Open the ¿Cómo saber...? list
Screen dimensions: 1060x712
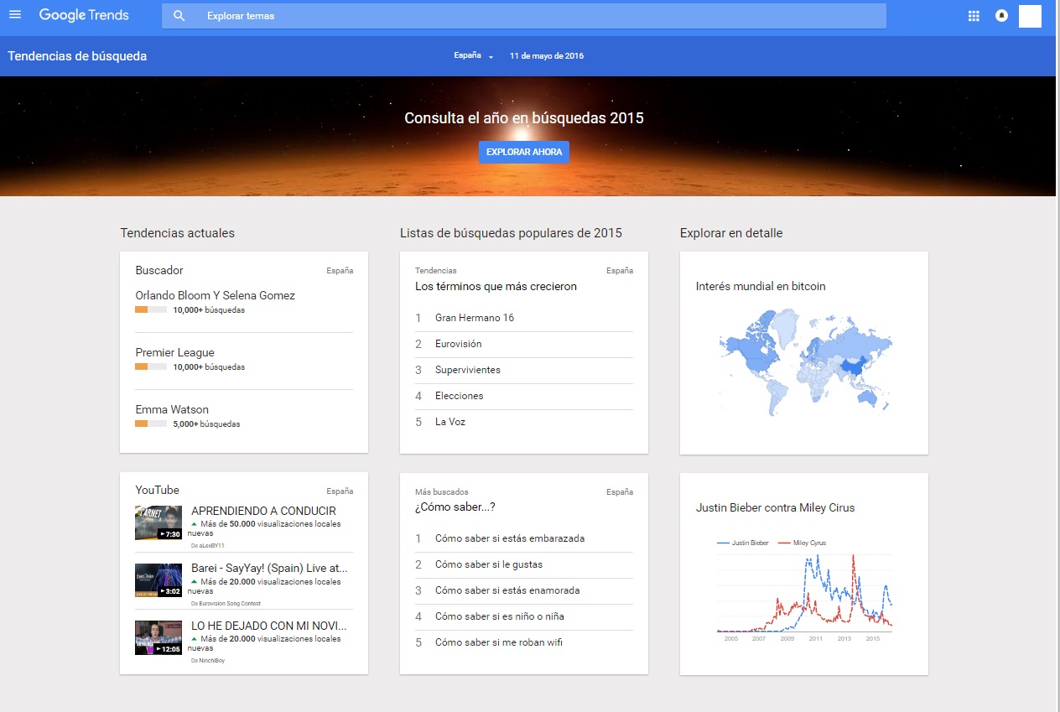pos(455,507)
